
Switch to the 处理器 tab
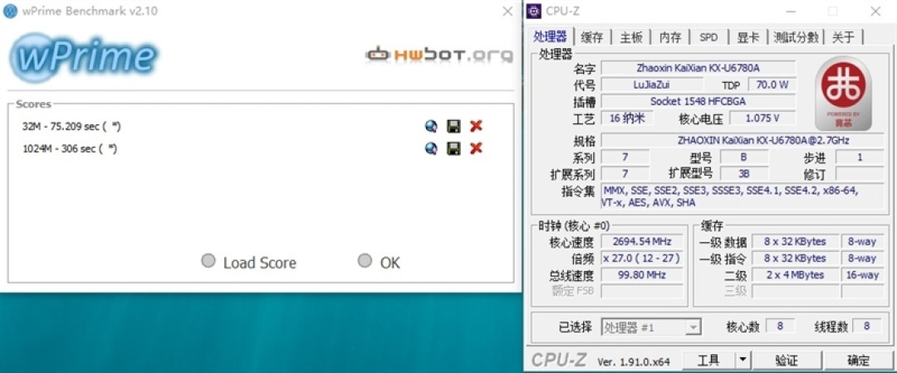click(550, 37)
